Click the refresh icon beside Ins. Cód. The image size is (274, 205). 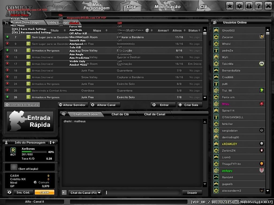[9, 192]
